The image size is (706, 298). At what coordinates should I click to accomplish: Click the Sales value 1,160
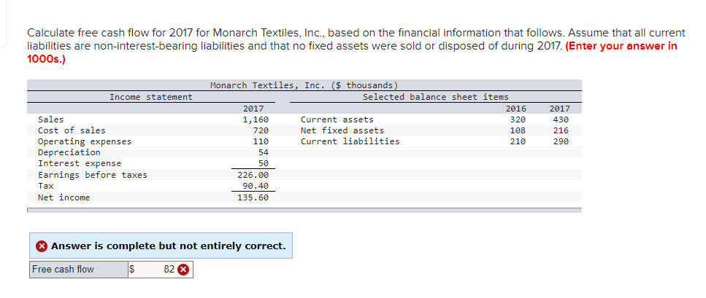pos(256,119)
